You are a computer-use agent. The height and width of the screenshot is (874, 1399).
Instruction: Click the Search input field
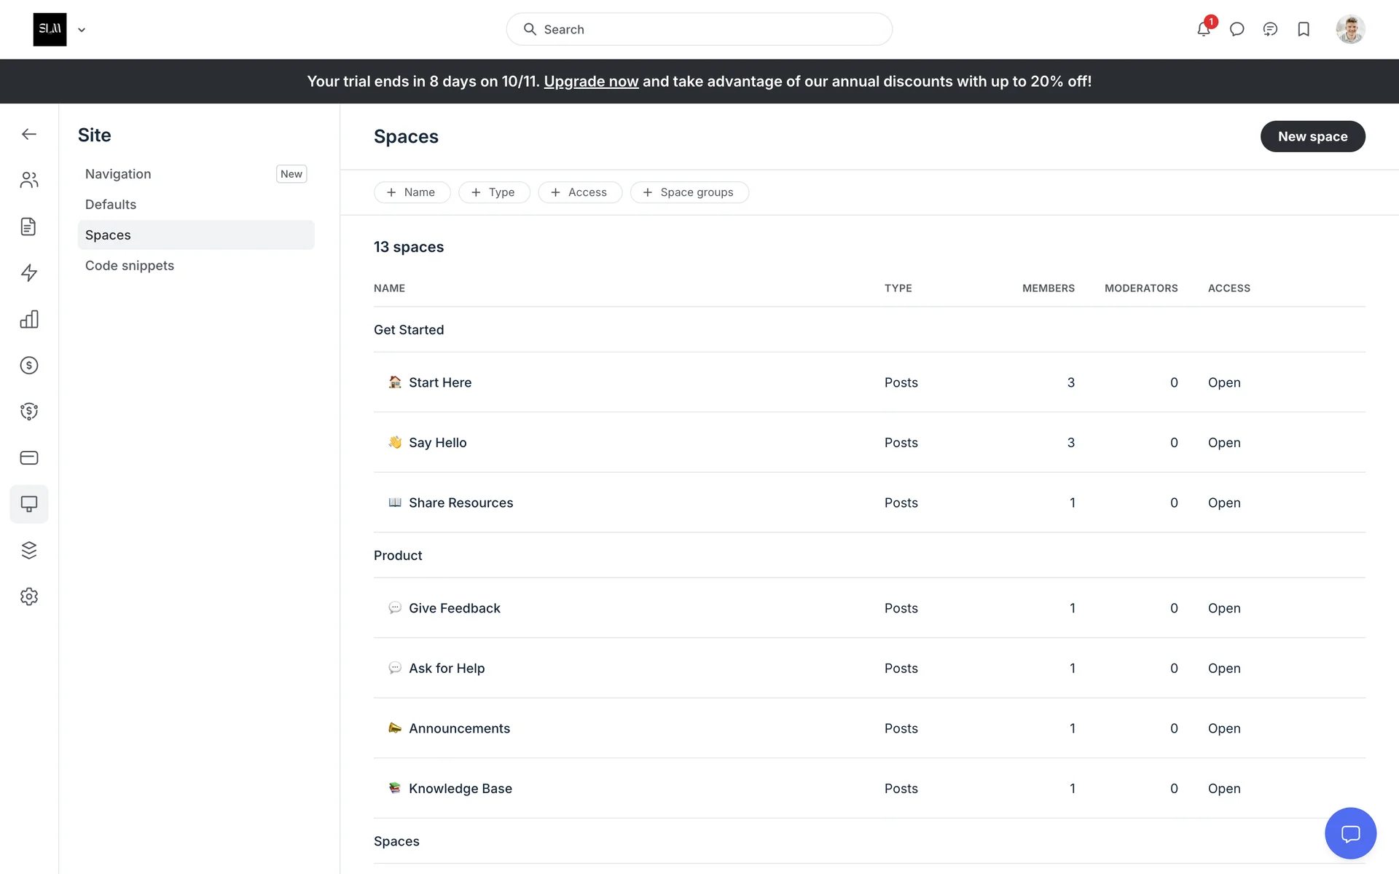(x=699, y=29)
